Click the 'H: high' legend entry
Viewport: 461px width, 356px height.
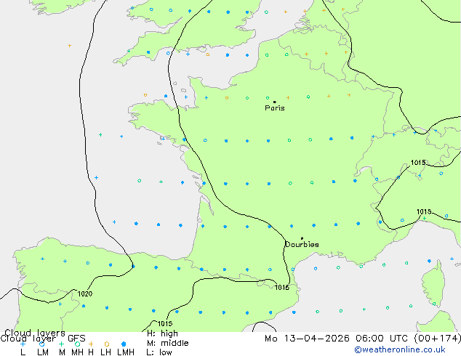162,333
